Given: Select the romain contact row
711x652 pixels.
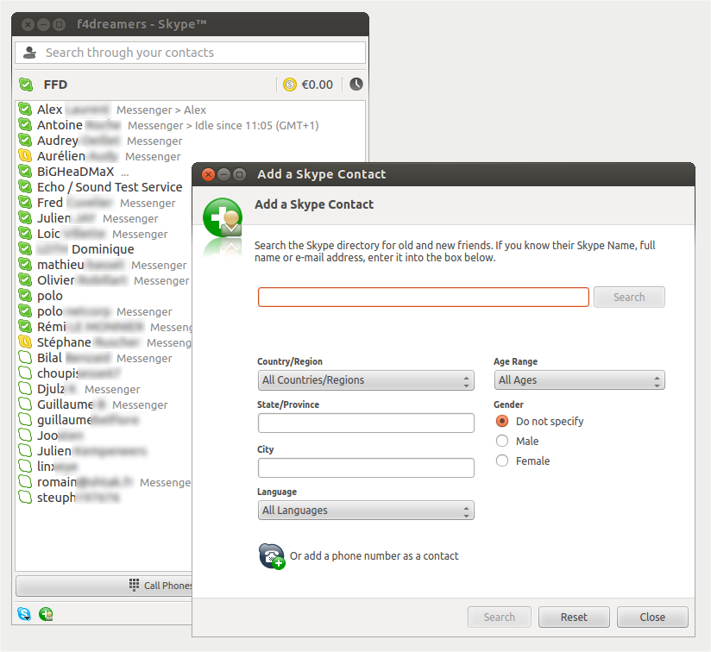Looking at the screenshot, I should (x=104, y=481).
